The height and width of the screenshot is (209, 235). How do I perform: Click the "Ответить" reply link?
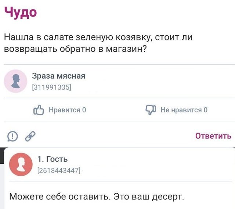tap(213, 136)
